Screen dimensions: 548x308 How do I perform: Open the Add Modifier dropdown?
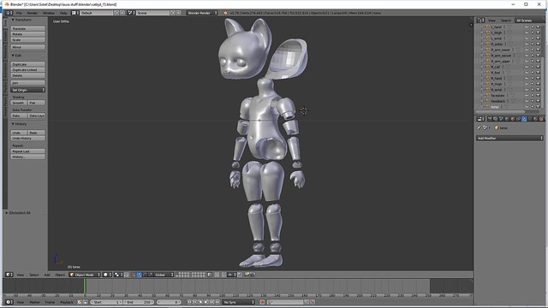click(x=510, y=139)
